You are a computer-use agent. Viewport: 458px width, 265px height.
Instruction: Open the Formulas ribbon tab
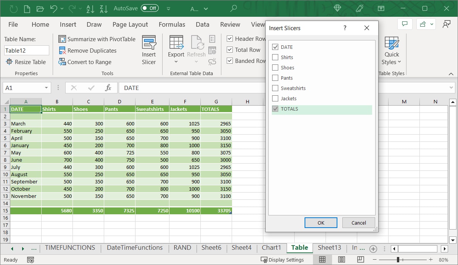(172, 24)
